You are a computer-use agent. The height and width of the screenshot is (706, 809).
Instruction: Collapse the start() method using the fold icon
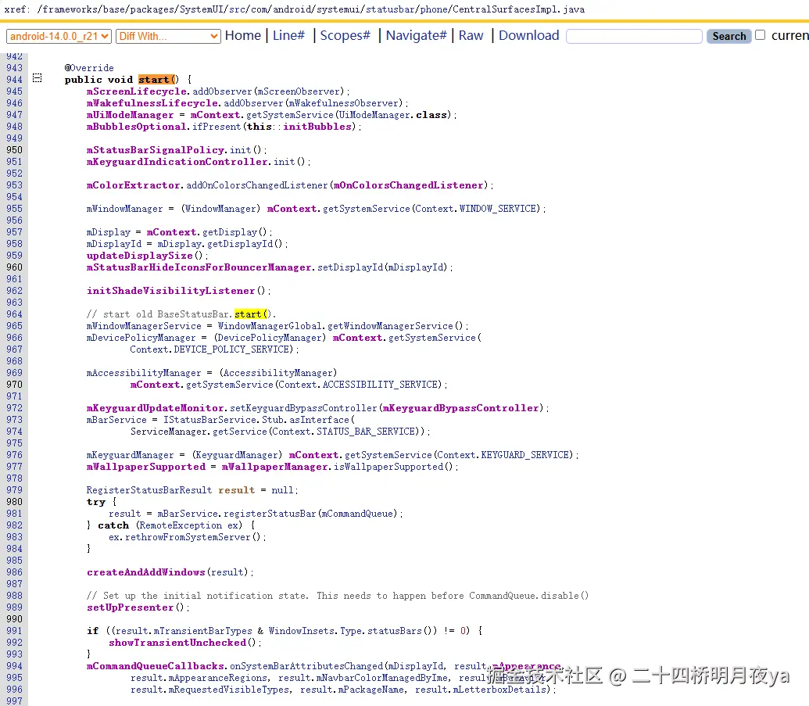click(x=37, y=79)
